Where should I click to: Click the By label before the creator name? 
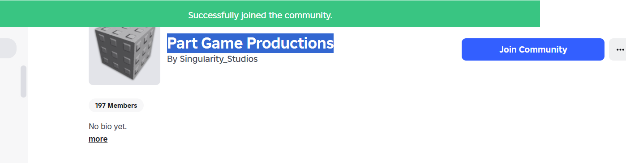click(172, 59)
